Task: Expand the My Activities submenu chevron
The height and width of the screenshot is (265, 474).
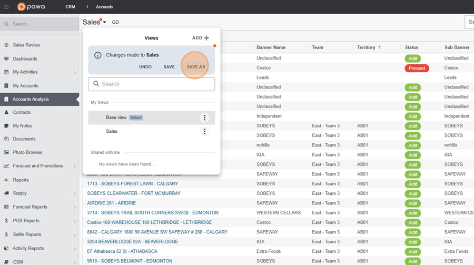Action: pos(75,73)
